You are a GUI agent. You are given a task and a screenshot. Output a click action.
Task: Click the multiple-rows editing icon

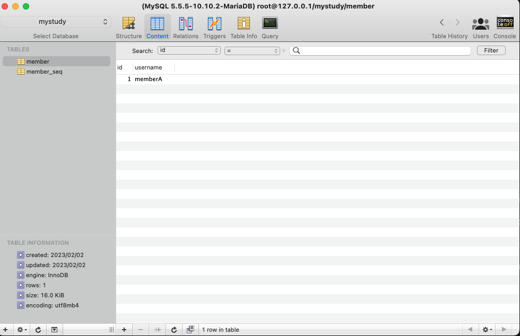point(190,329)
